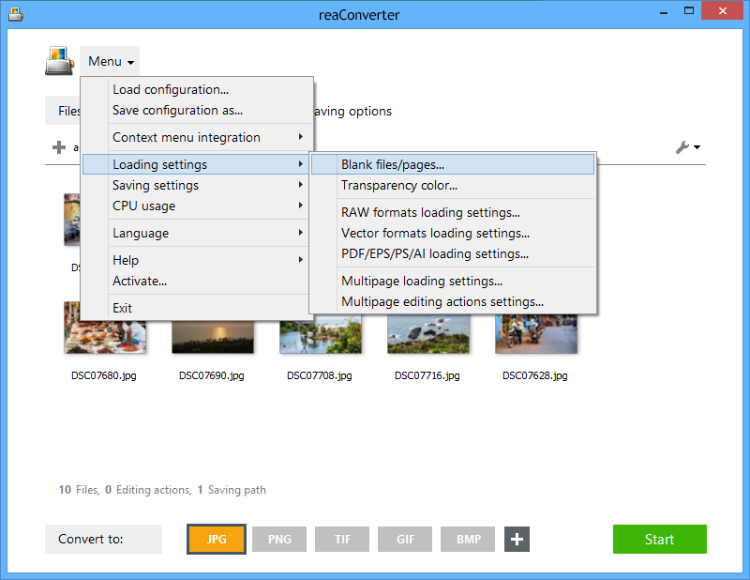Select Save configuration as...
The width and height of the screenshot is (750, 580).
point(197,110)
